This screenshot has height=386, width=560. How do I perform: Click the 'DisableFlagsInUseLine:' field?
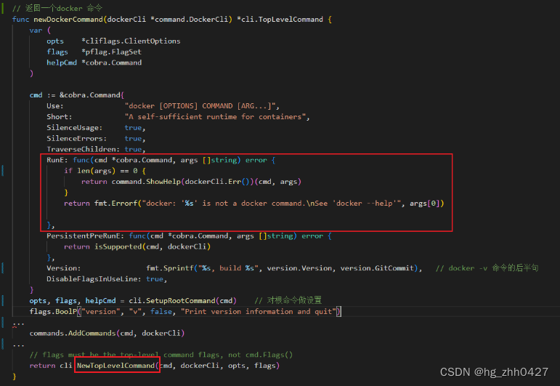point(94,279)
